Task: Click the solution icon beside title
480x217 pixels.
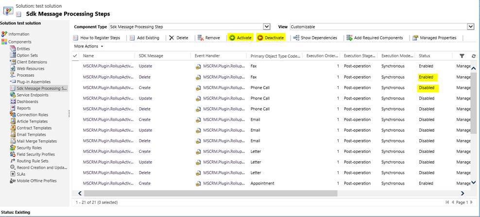Action: click(x=8, y=10)
